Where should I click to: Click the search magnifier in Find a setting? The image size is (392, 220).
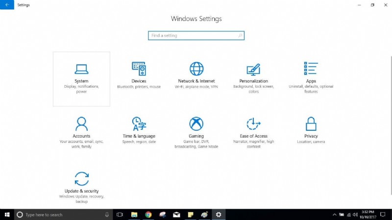point(240,35)
